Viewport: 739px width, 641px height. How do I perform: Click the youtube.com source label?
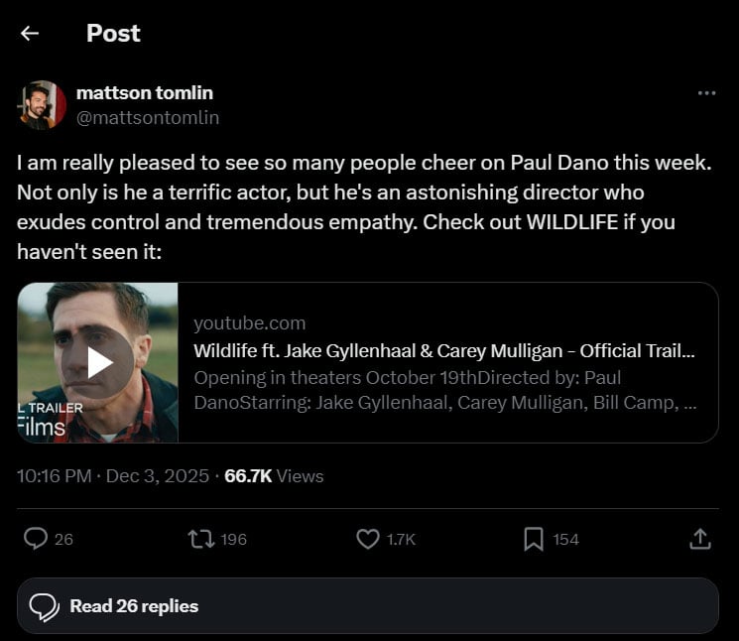tap(249, 322)
